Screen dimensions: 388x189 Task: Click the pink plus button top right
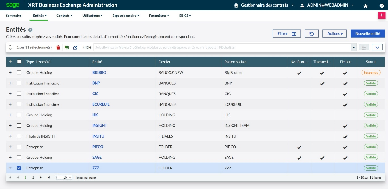[x=381, y=15]
